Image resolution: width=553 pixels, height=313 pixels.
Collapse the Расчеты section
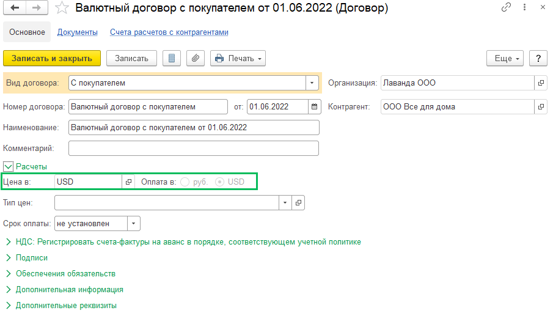click(x=9, y=166)
